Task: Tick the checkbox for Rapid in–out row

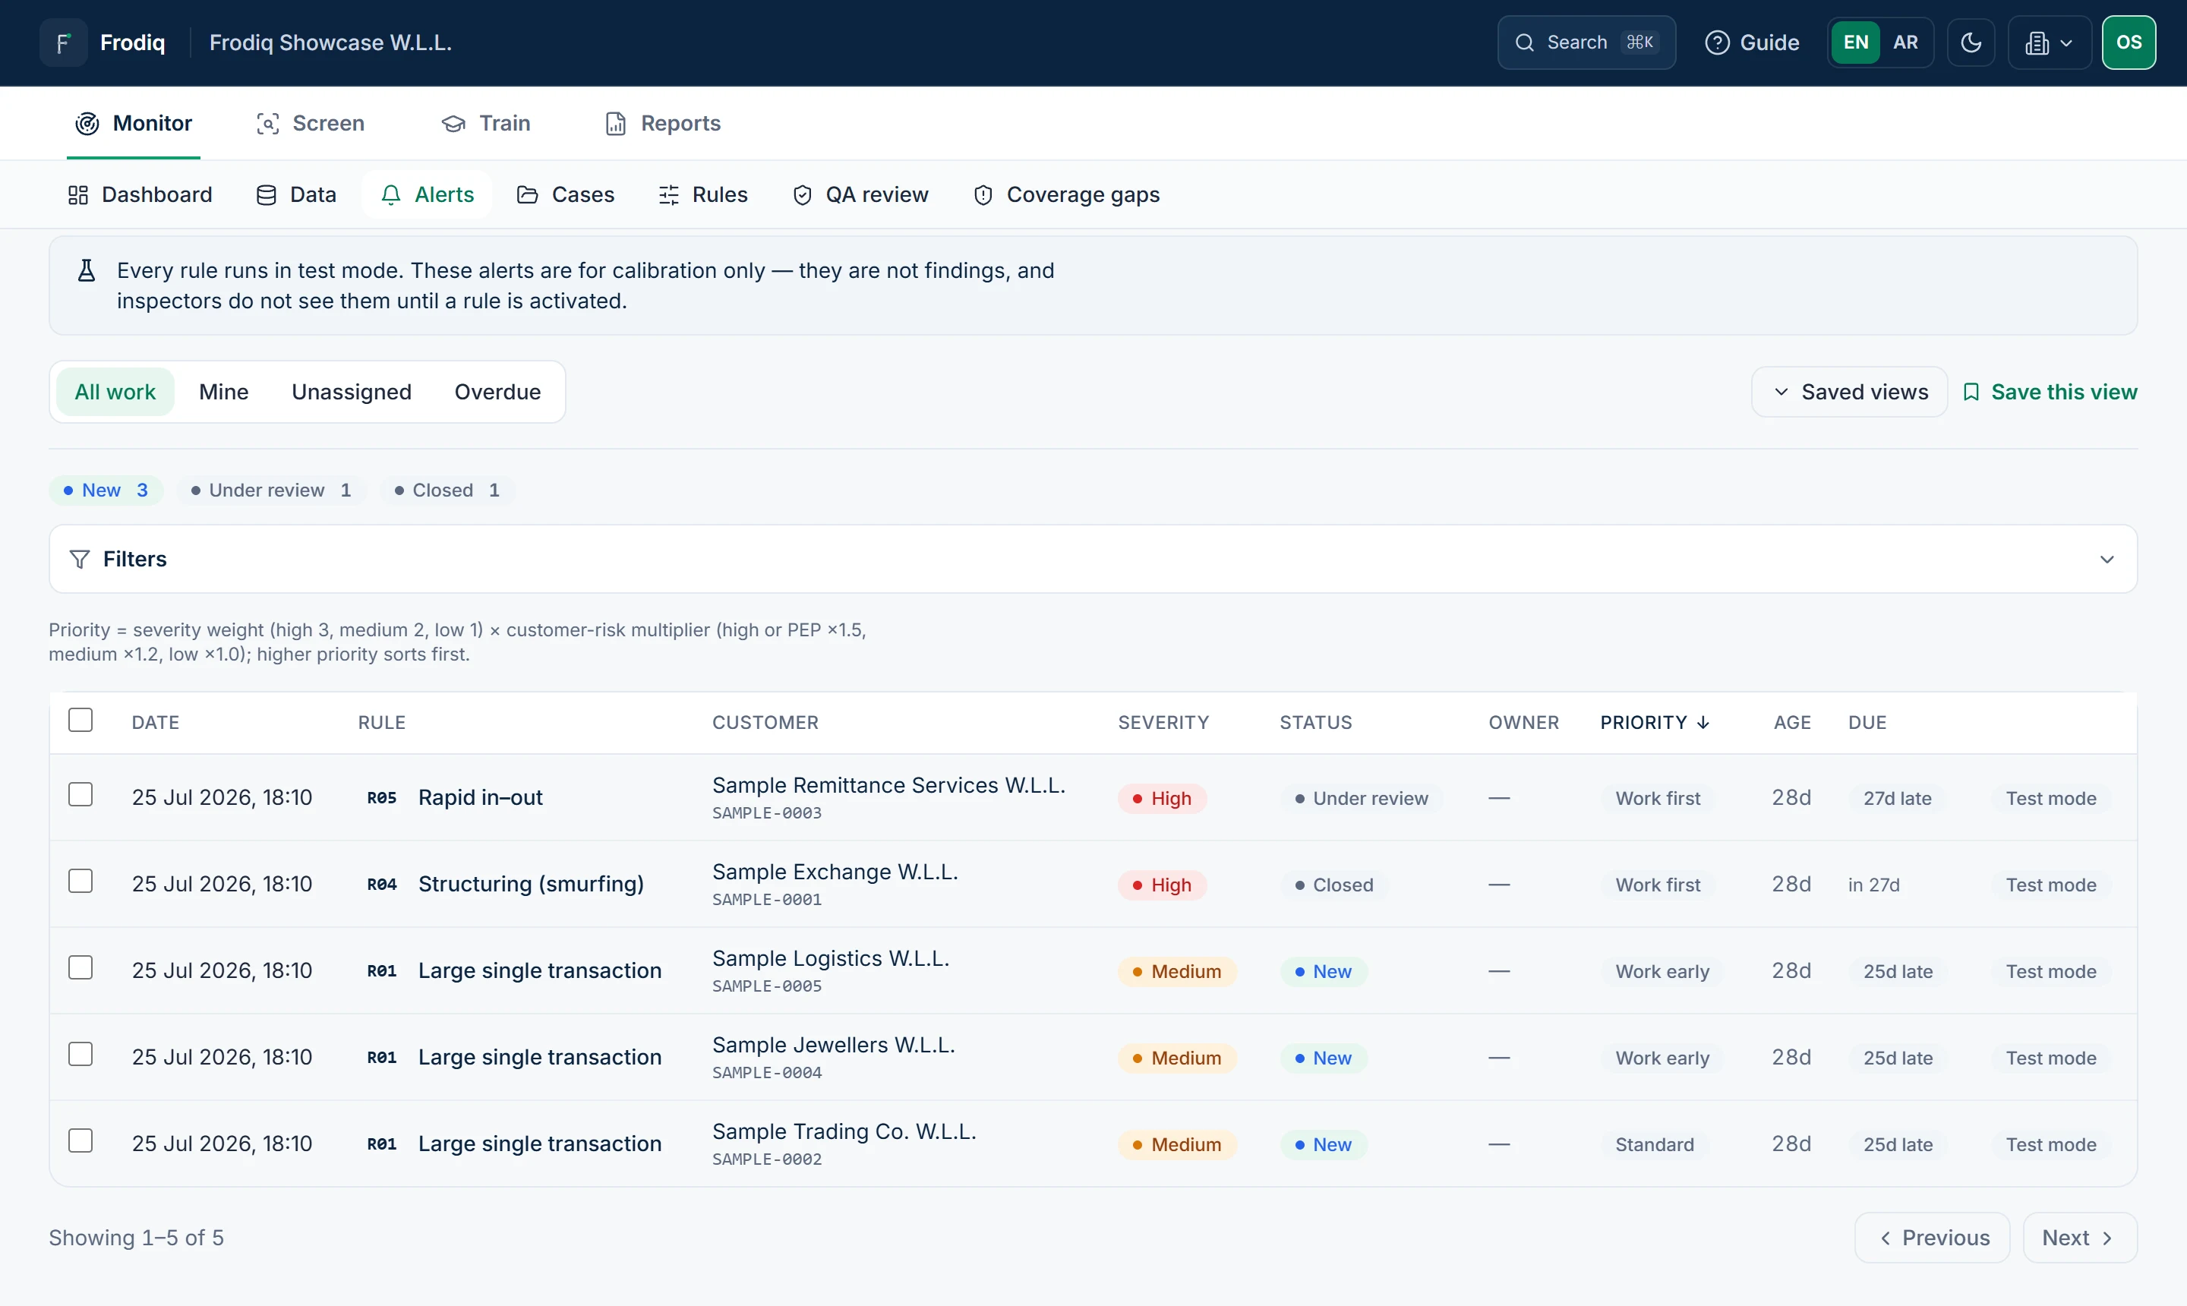Action: 80,795
